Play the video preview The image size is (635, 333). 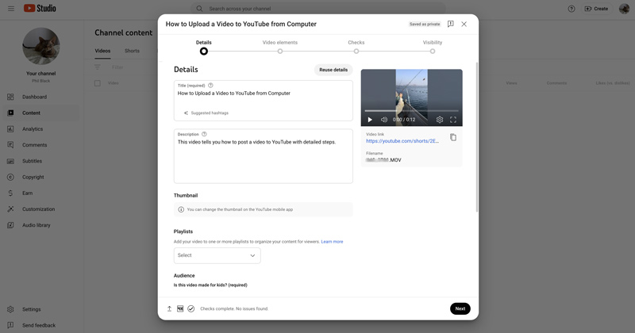coord(370,120)
